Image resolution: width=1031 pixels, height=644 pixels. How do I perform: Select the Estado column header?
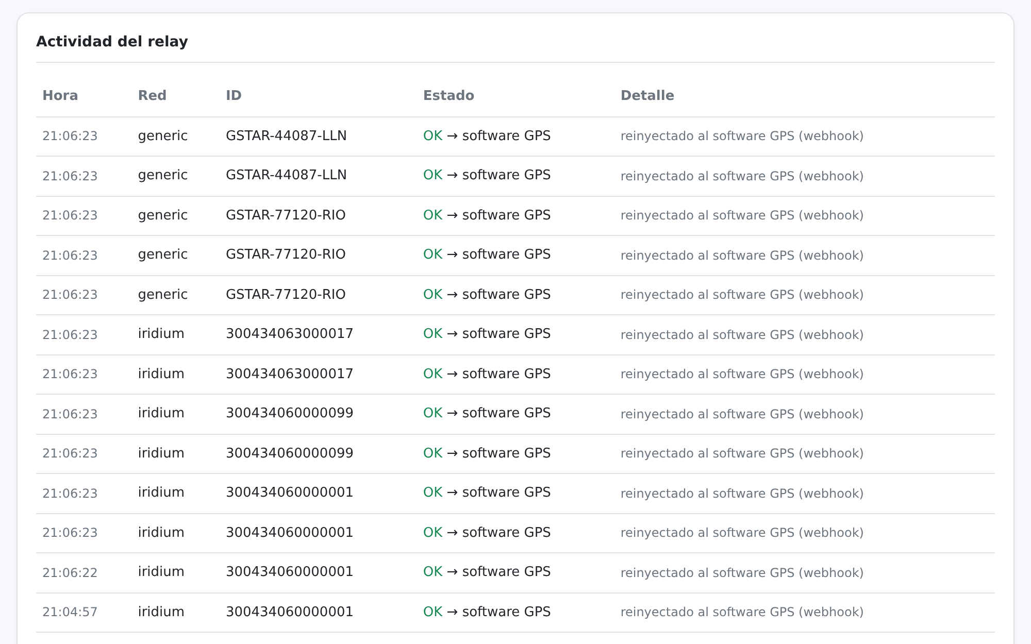[x=448, y=95]
